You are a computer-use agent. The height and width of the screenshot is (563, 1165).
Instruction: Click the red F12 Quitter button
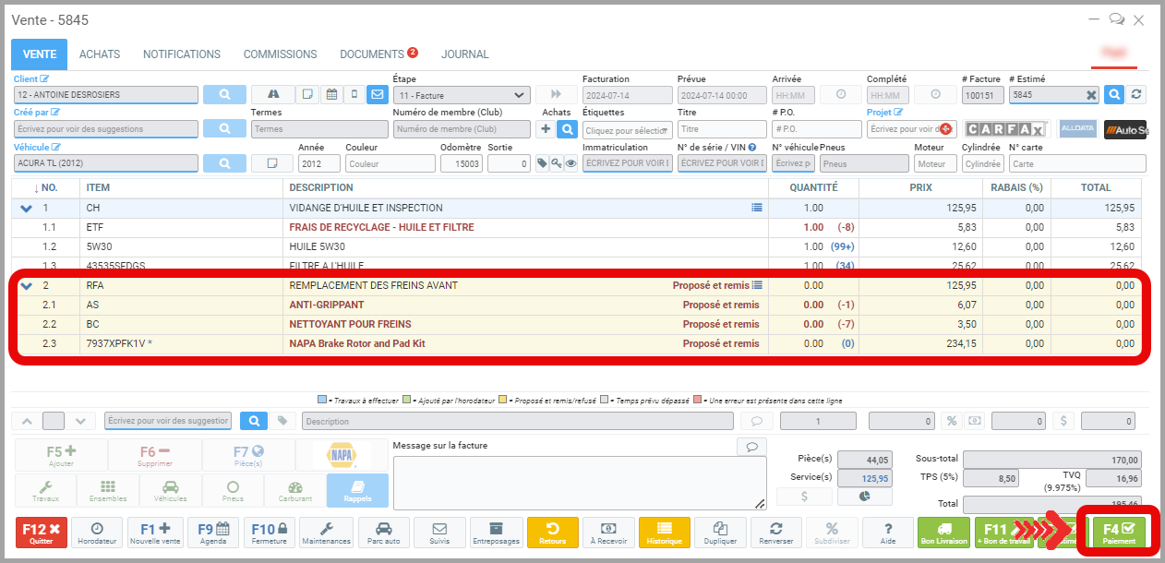tap(42, 533)
